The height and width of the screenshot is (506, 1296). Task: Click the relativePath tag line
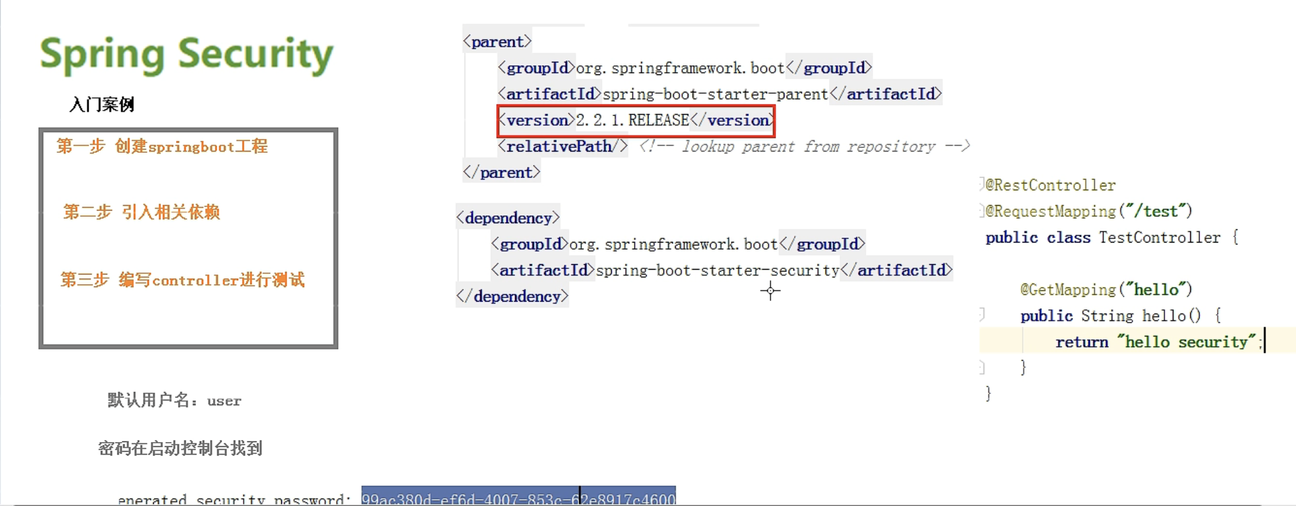point(562,147)
